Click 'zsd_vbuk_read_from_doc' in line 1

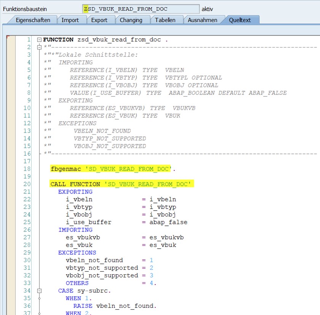[x=119, y=40]
